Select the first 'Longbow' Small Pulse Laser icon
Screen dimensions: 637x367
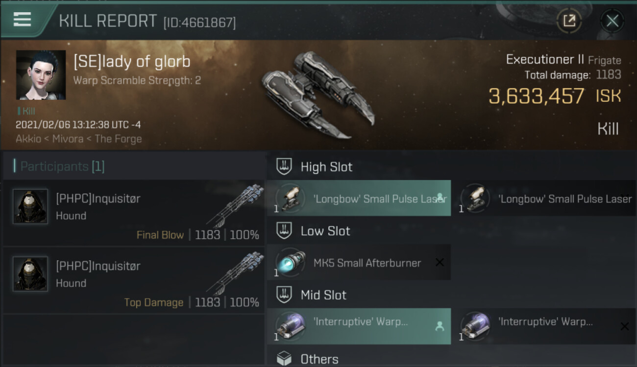pos(291,198)
